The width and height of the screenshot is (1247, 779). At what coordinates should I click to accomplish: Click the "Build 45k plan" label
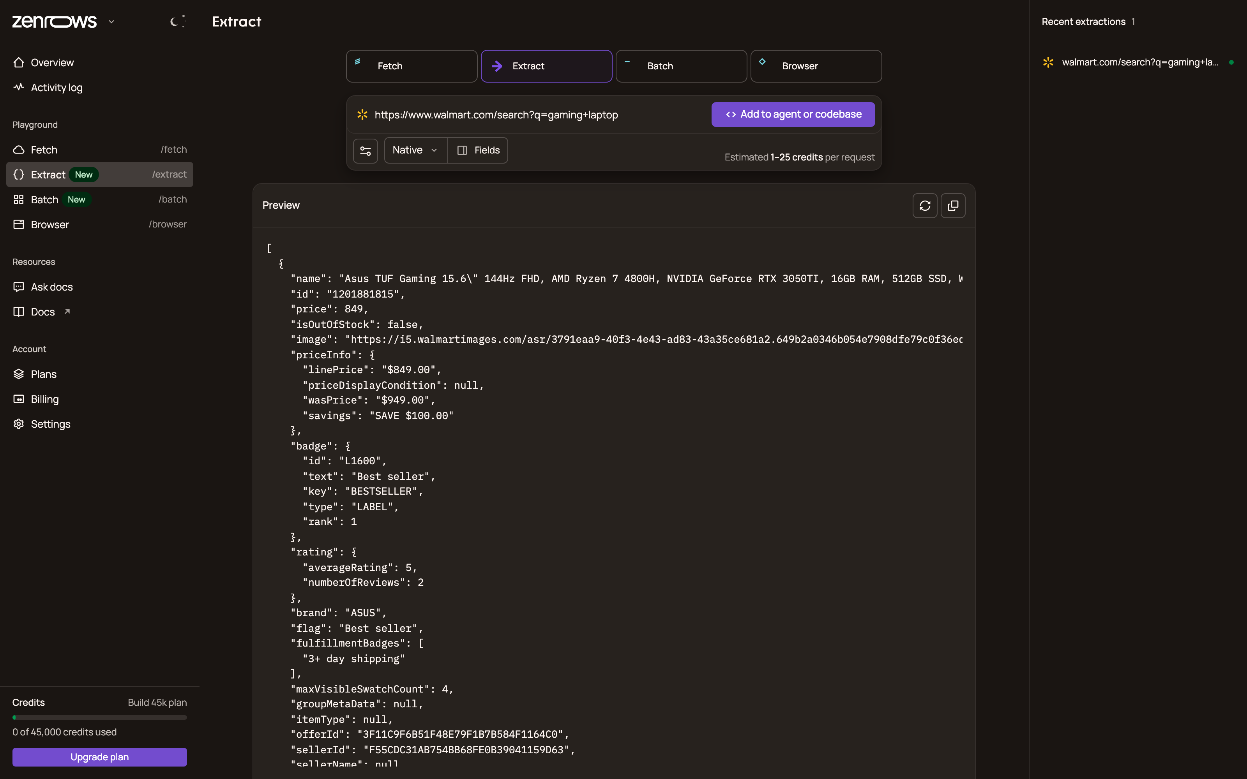click(157, 702)
